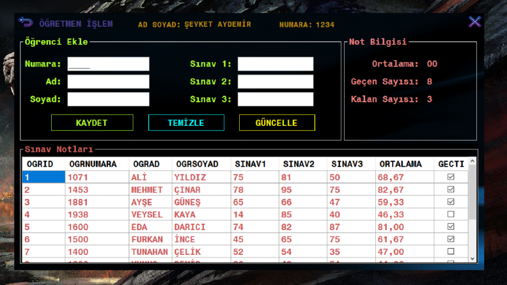Select the name cell AYŞE

150,202
